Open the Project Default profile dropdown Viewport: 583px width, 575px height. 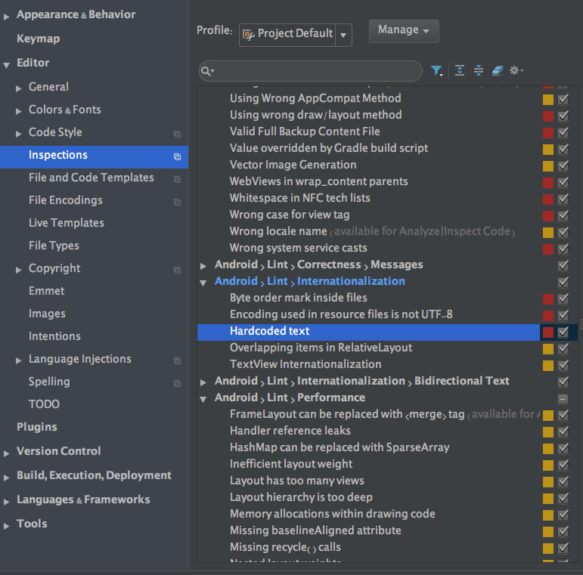pyautogui.click(x=344, y=34)
